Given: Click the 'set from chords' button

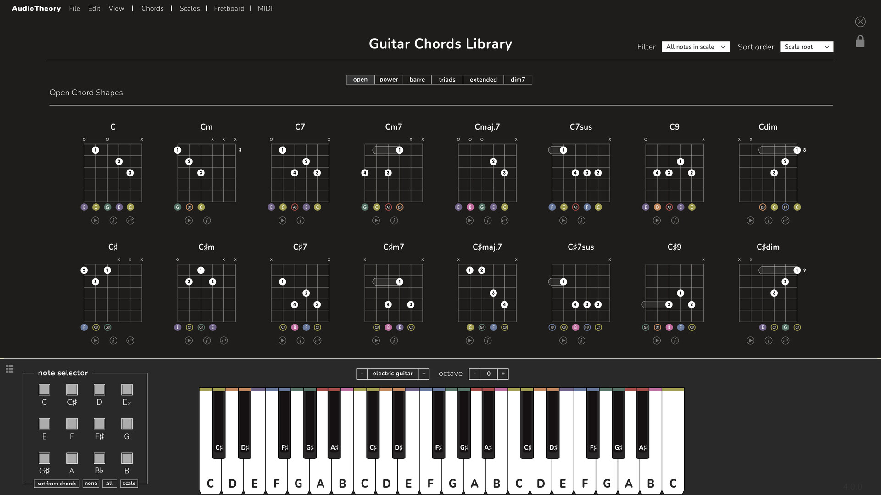Looking at the screenshot, I should point(57,484).
